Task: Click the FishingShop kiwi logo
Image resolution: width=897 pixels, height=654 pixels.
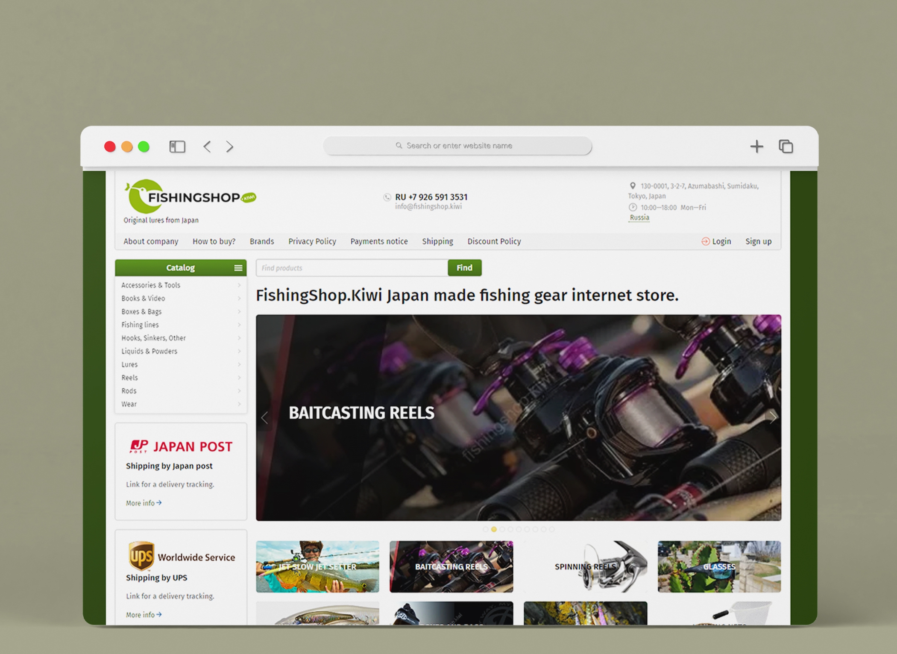Action: 190,197
